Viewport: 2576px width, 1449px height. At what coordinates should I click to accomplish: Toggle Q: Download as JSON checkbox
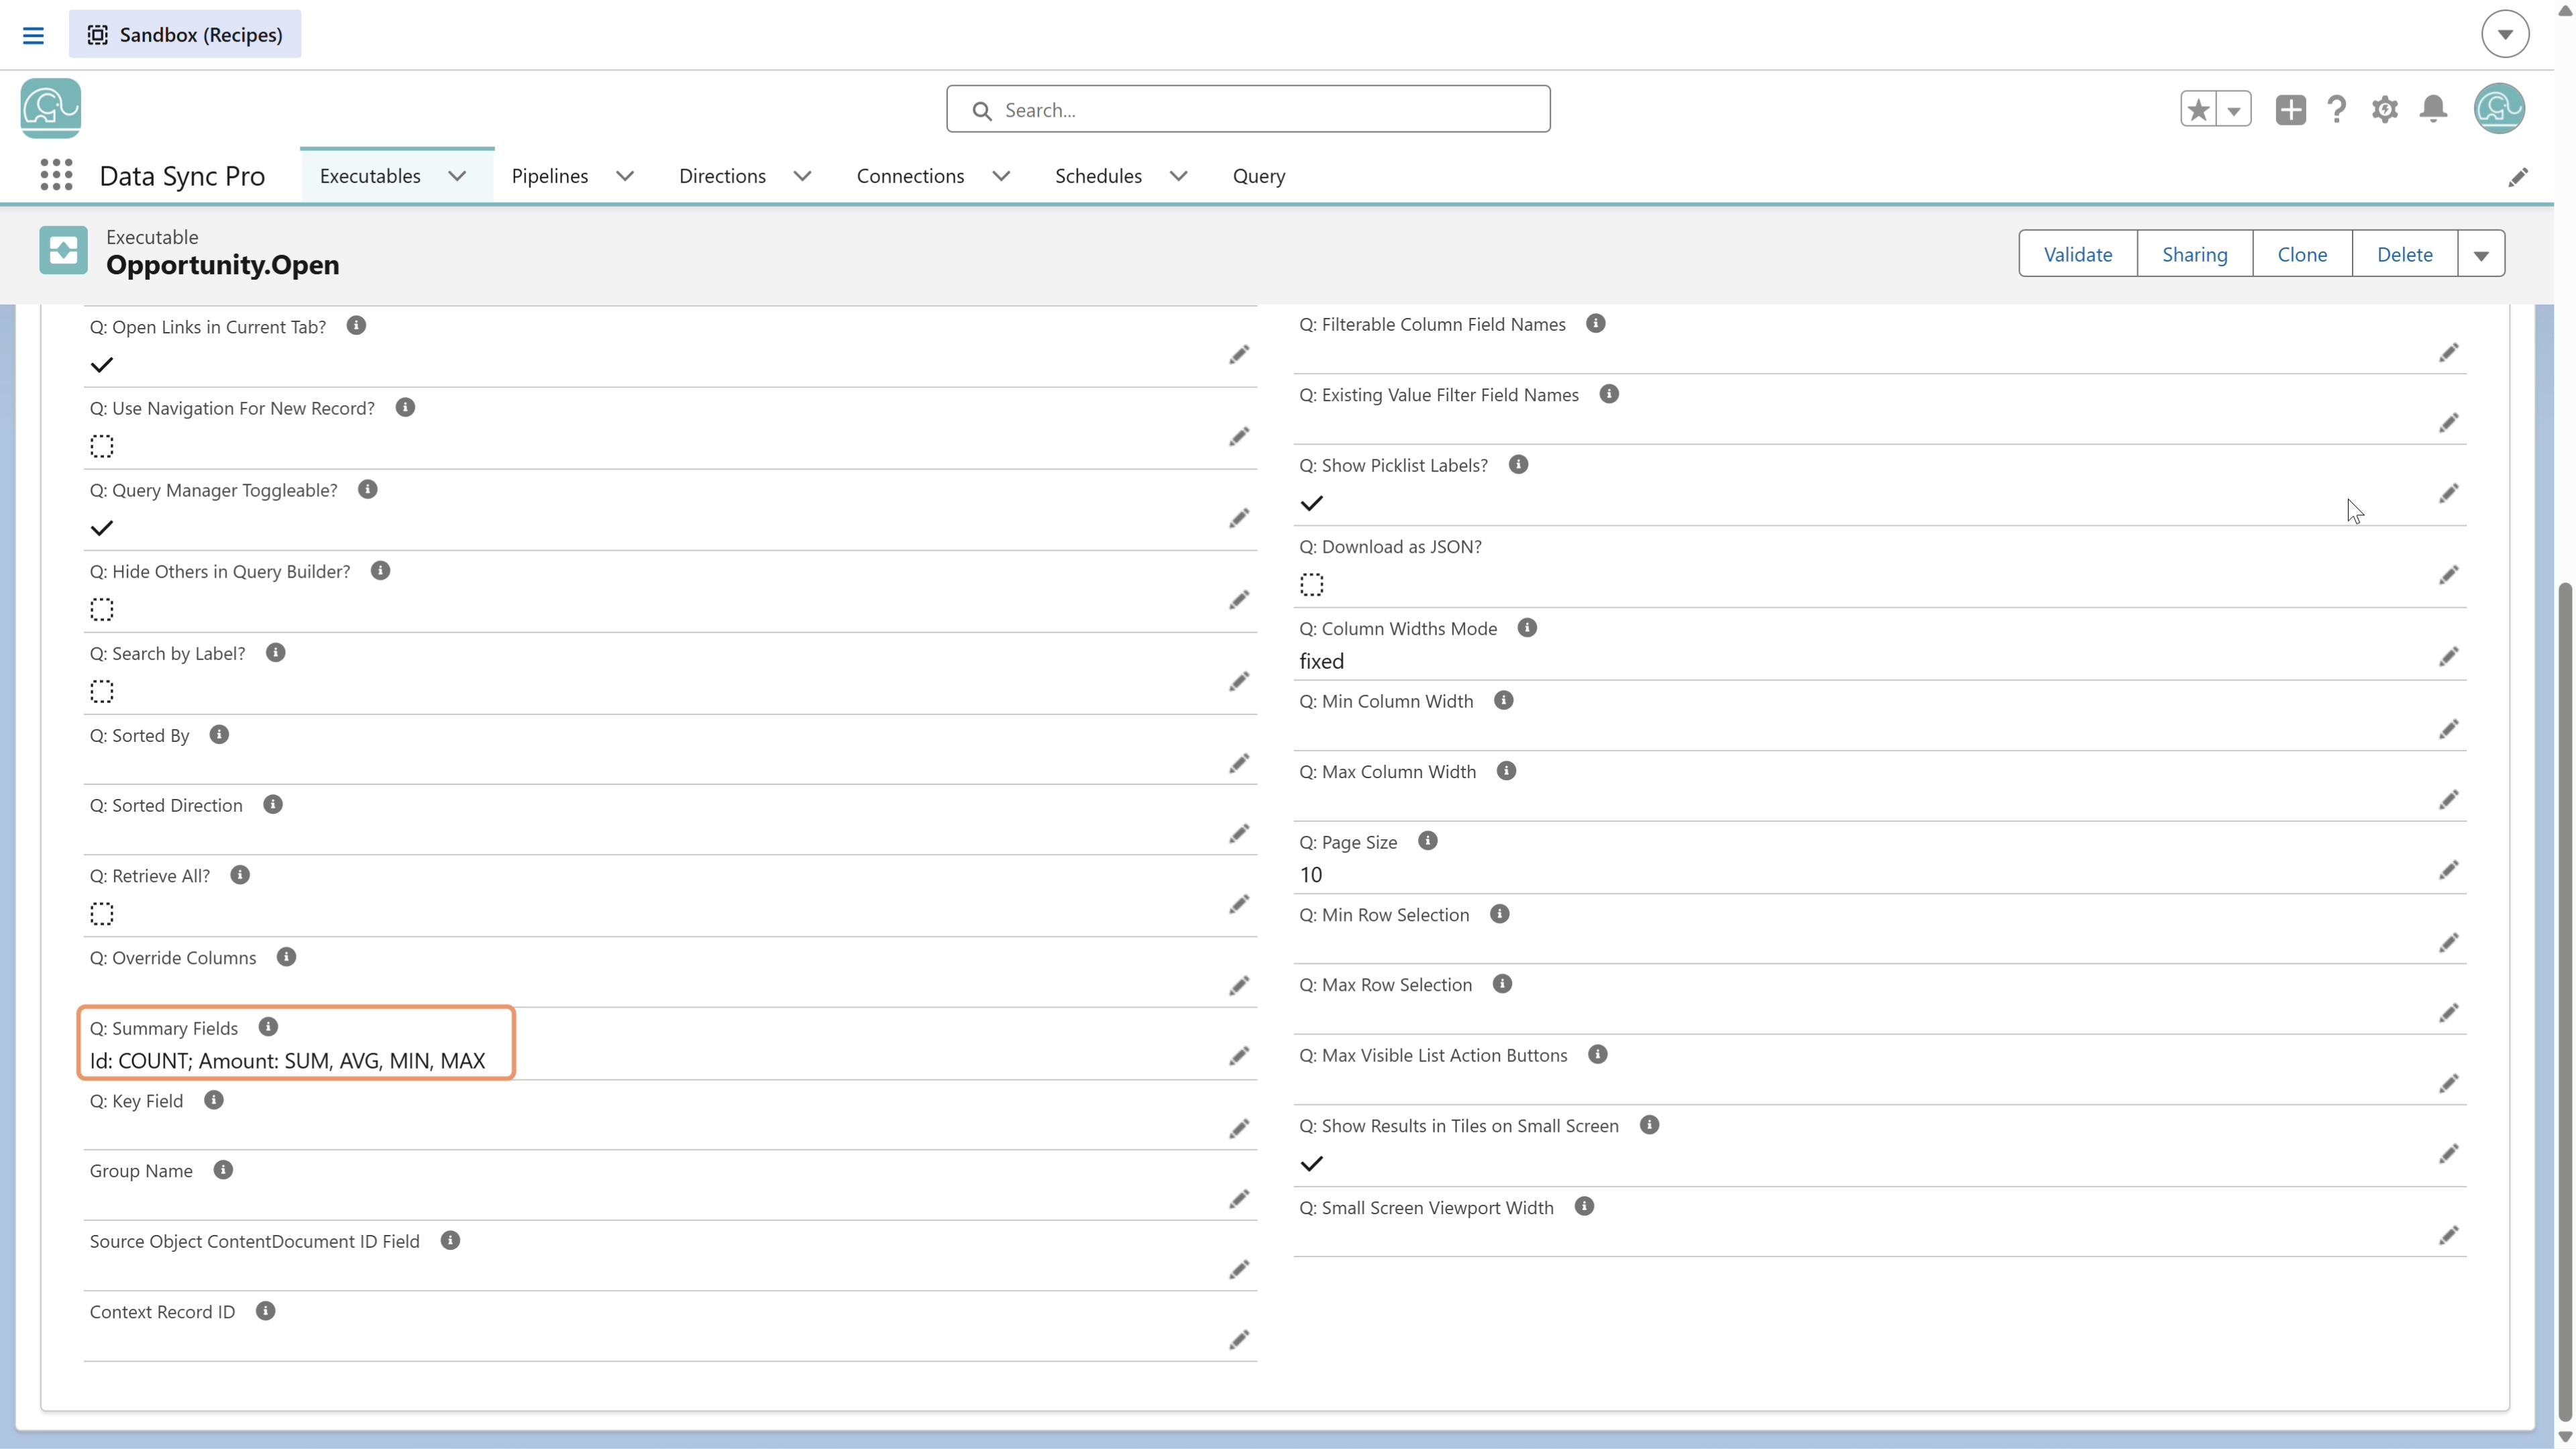(1311, 584)
